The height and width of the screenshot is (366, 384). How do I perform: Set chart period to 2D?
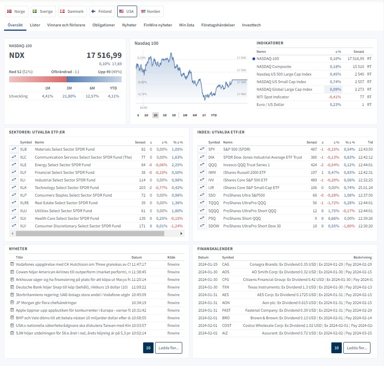coord(156,115)
